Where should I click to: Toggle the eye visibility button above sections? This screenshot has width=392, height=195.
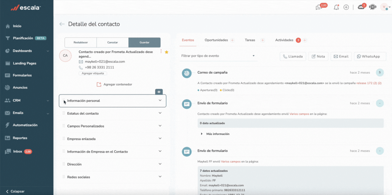159,92
